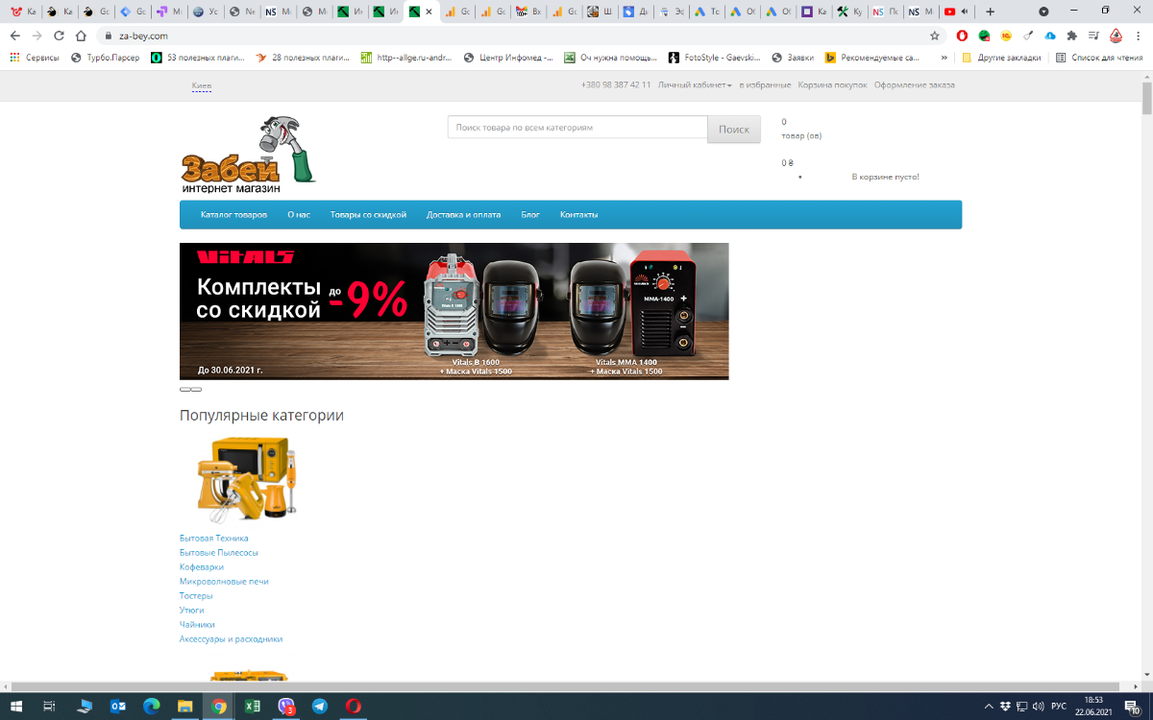This screenshot has height=720, width=1153.
Task: Open File Explorer from the taskbar
Action: (x=185, y=706)
